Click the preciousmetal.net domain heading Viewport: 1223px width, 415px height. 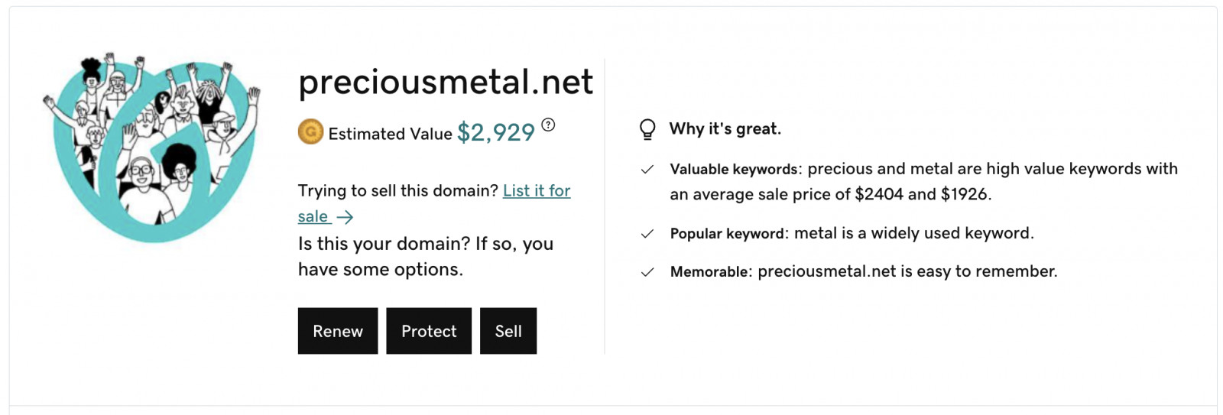pyautogui.click(x=446, y=83)
